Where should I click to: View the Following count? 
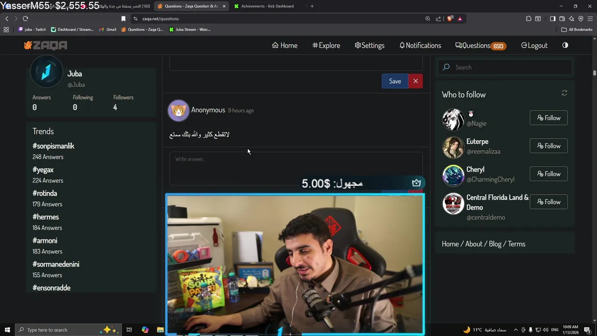tap(83, 103)
